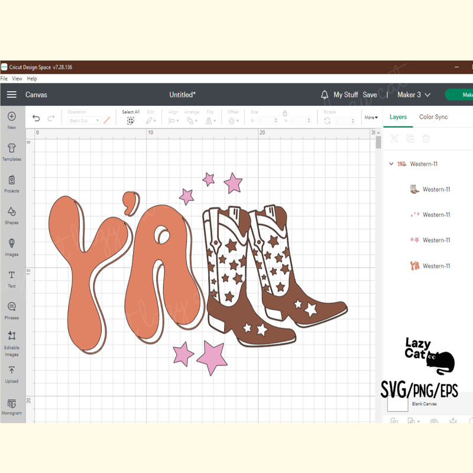The height and width of the screenshot is (473, 473).
Task: Open the My Stuff link
Action: click(346, 95)
